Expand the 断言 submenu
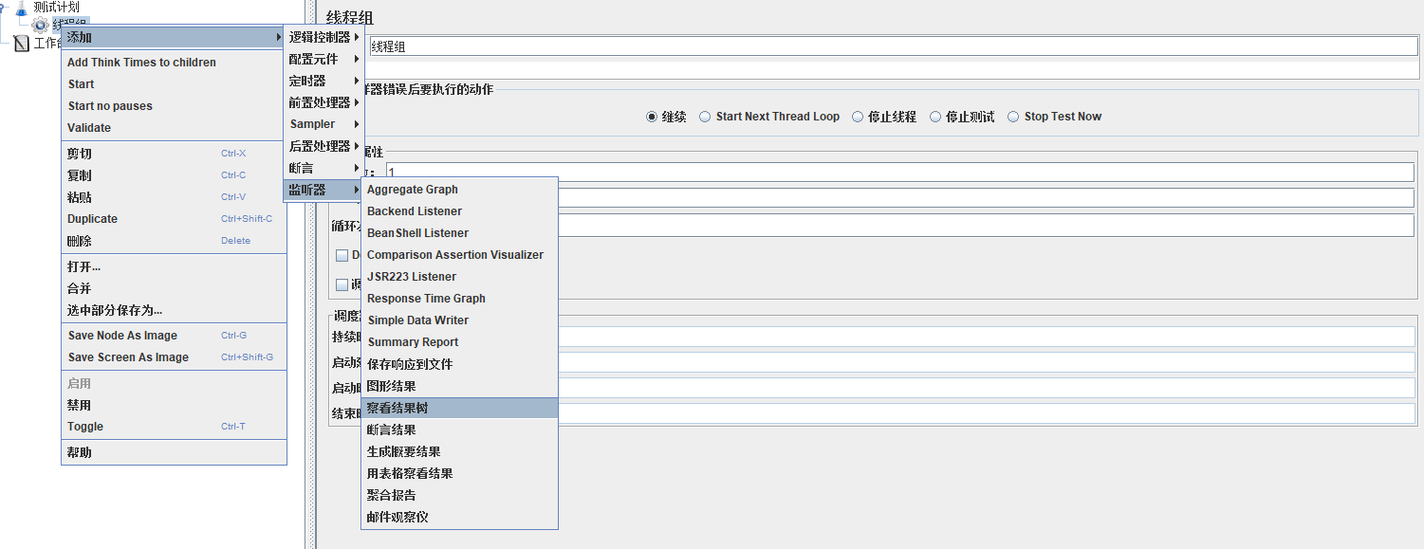The width and height of the screenshot is (1424, 549). point(324,168)
